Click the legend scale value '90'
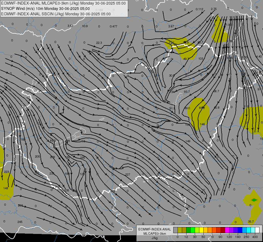Image resolution: width=263 pixels, height=242 pixels. [x=220, y=237]
